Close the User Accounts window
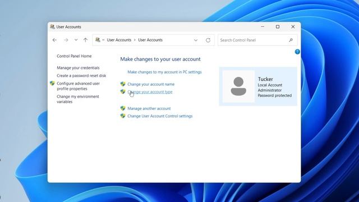Screen dimensions: 359x202 (x=293, y=26)
